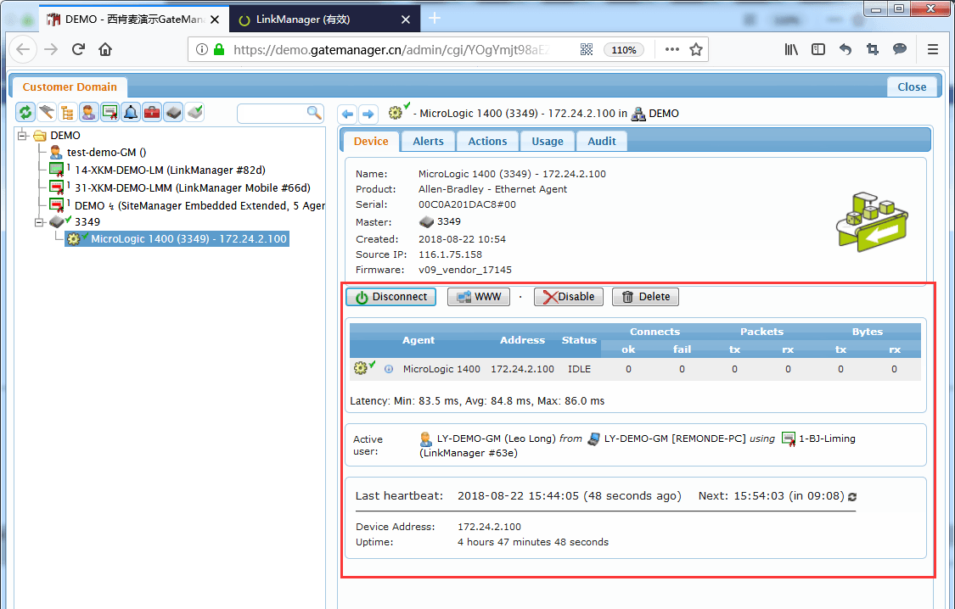
Task: Toggle the red toolbox filter icon
Action: pos(152,113)
